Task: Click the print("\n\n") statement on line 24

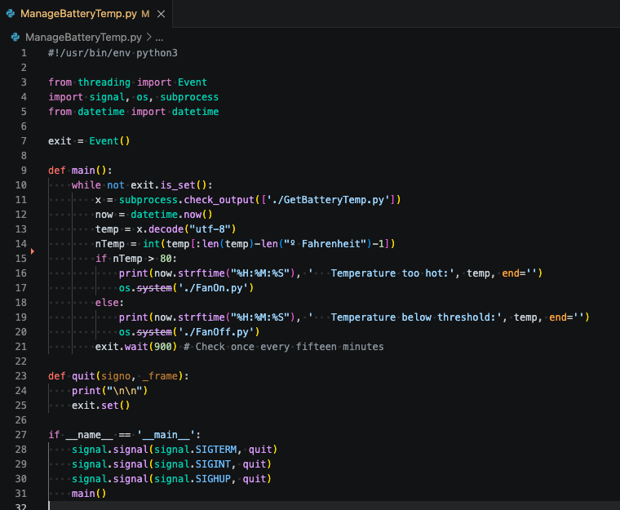Action: tap(109, 391)
